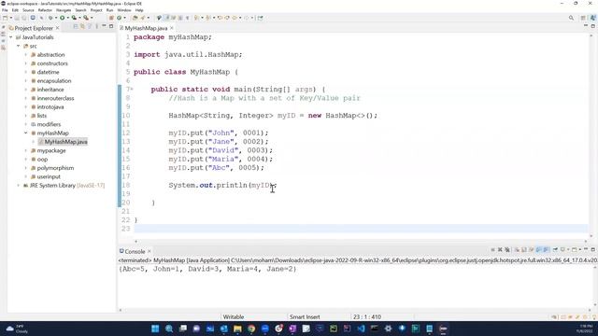The width and height of the screenshot is (598, 336).
Task: Open the Run configurations dropdown arrow
Action: 68,18
